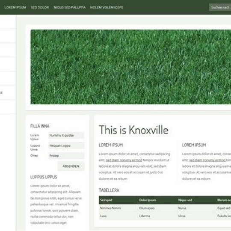Select NIQUS SED PALUPPA in navigation bar
Image resolution: width=231 pixels, height=231 pixels.
pos(70,7)
